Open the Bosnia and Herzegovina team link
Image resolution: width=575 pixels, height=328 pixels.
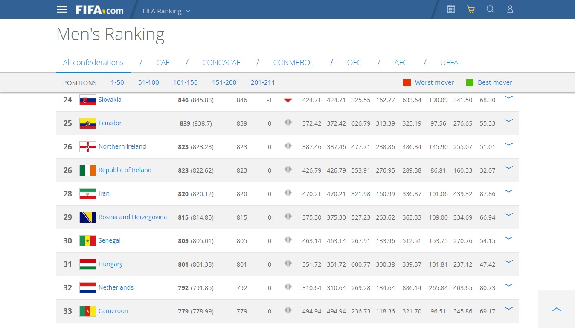pos(132,217)
